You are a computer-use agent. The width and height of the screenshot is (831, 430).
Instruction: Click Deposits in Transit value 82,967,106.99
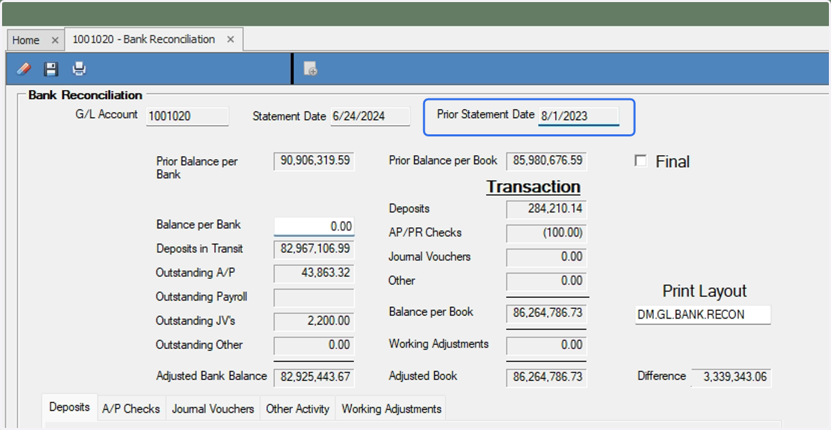click(314, 249)
